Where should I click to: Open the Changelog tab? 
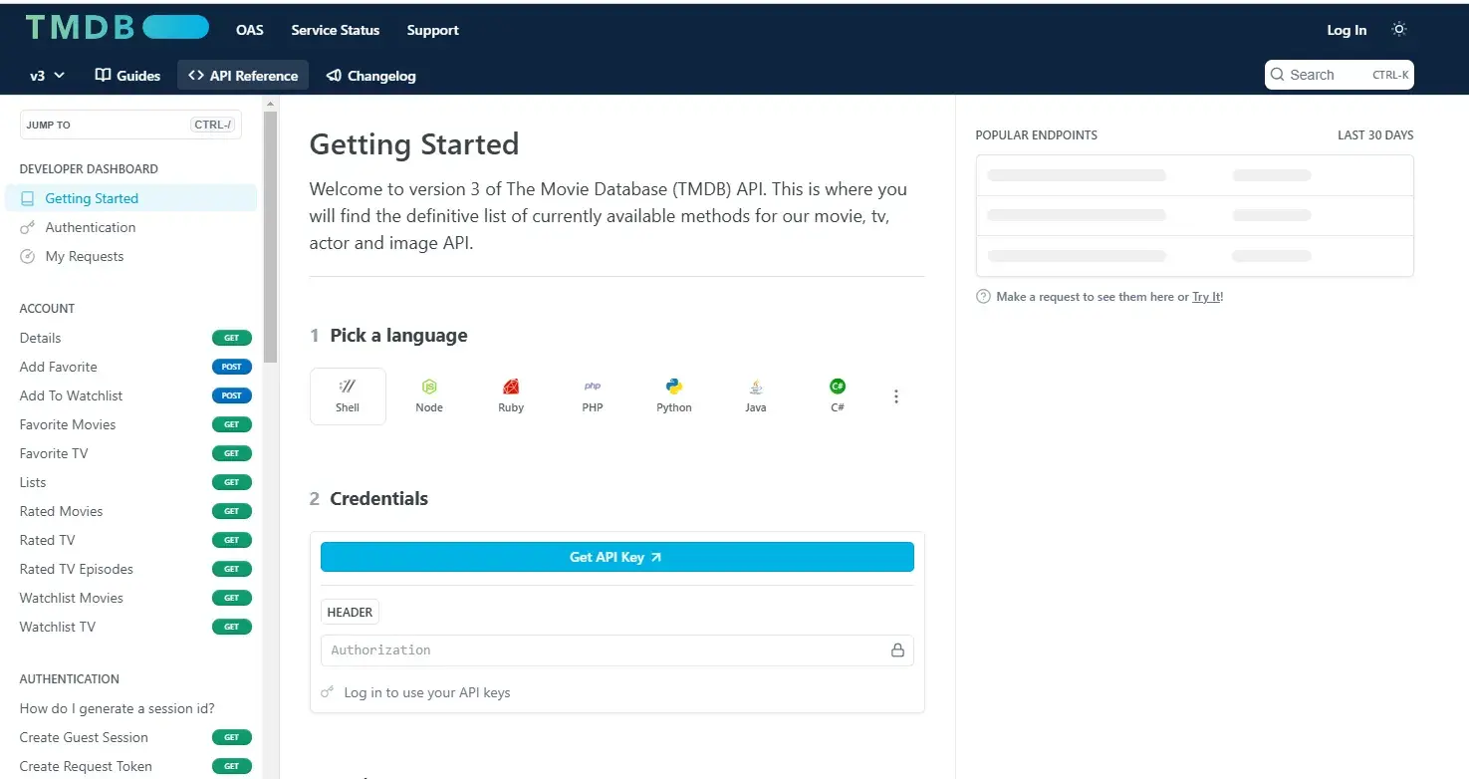[x=371, y=76]
